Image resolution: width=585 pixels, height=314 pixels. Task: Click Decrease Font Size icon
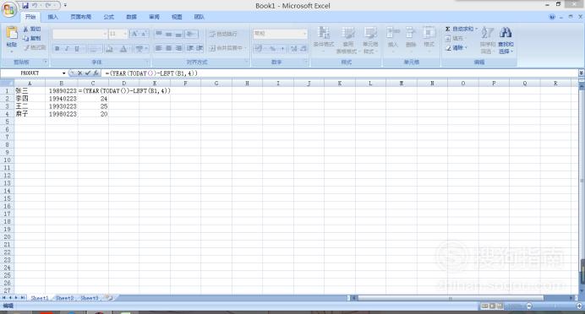(x=144, y=34)
